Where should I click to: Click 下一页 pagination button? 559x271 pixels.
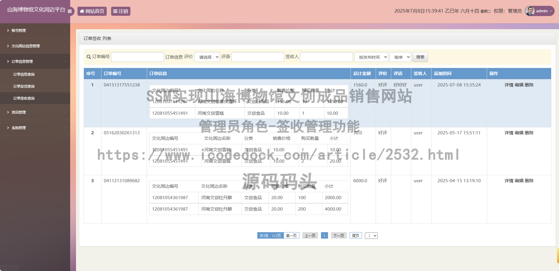pos(339,235)
